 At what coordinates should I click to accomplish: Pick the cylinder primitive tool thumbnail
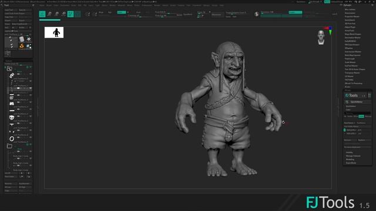tap(22, 39)
